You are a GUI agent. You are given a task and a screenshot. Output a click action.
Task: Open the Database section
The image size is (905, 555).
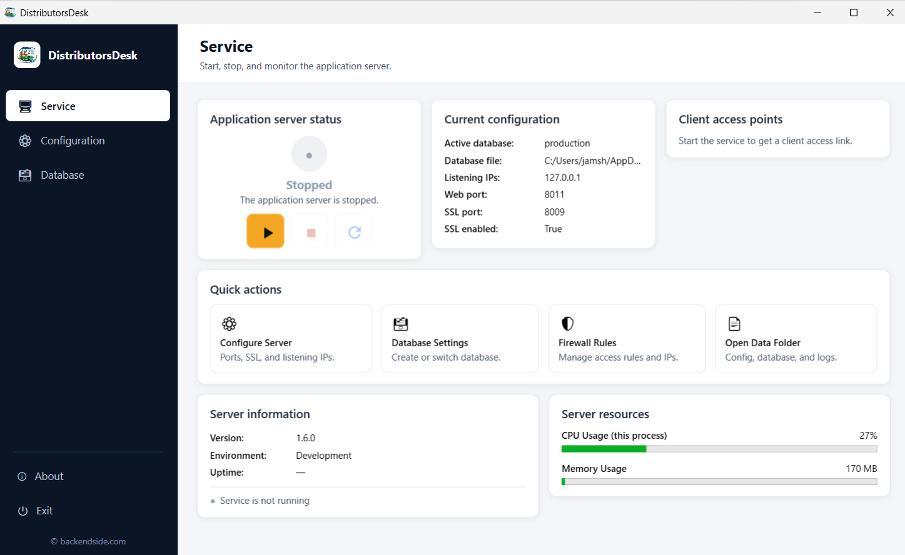88,175
